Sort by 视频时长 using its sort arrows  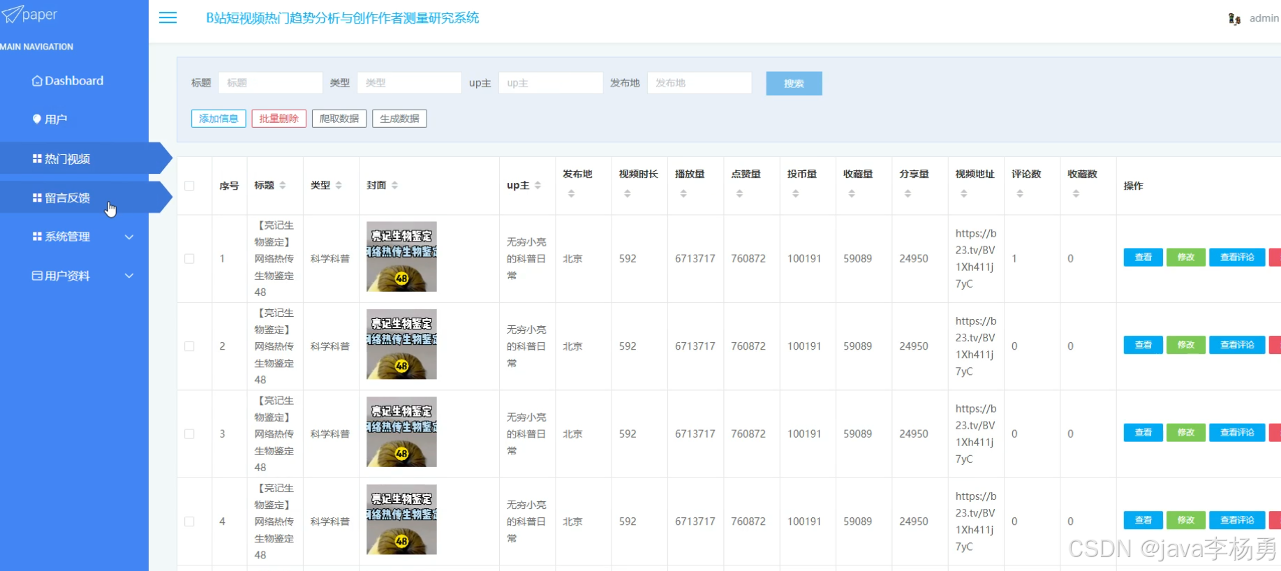click(627, 193)
